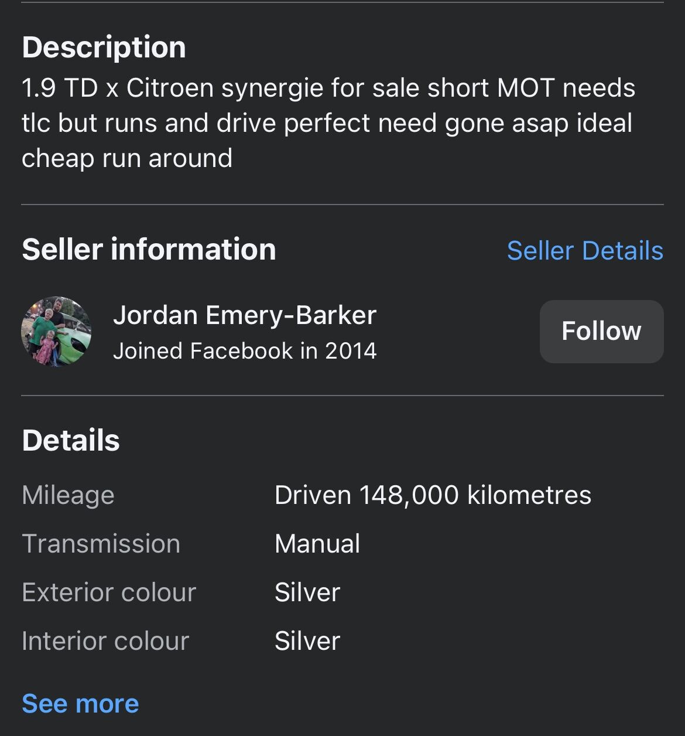Select the Details section heading
Image resolution: width=685 pixels, height=736 pixels.
[x=71, y=441]
